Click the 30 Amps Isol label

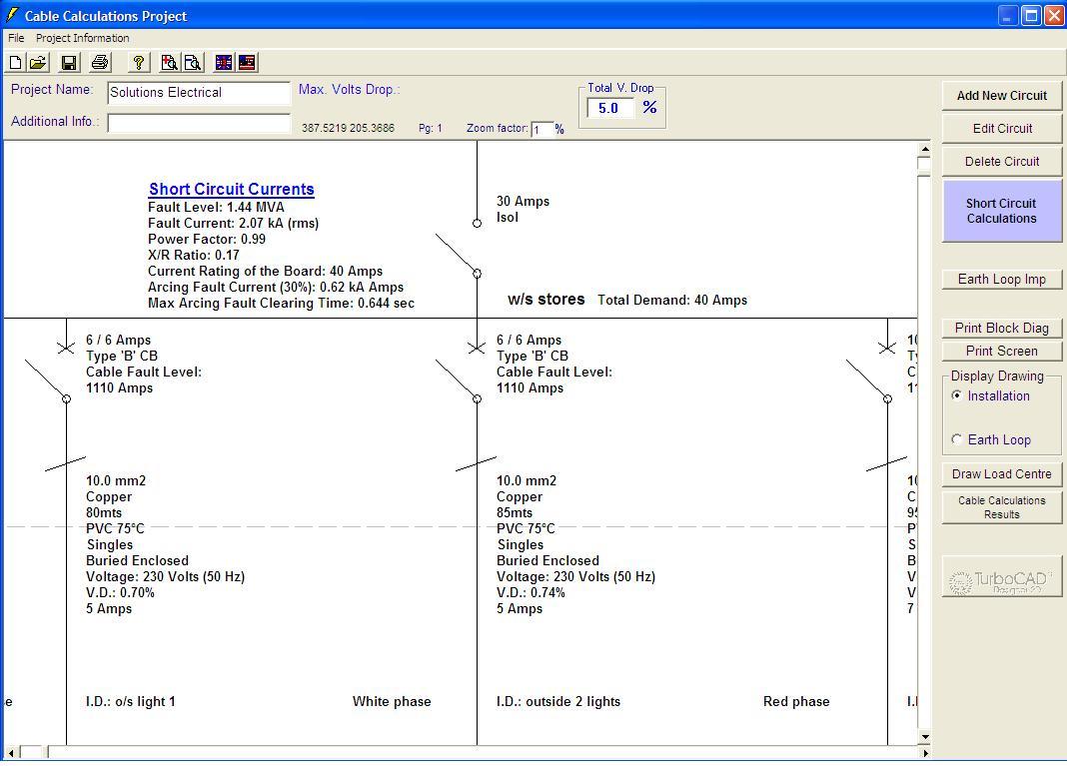click(x=523, y=210)
